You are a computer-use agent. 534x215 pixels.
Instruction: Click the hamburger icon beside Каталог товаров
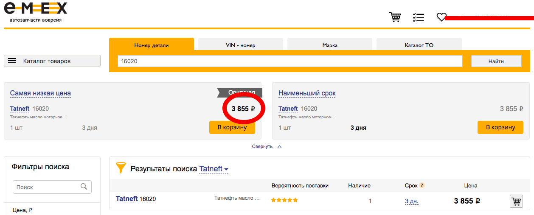12,61
